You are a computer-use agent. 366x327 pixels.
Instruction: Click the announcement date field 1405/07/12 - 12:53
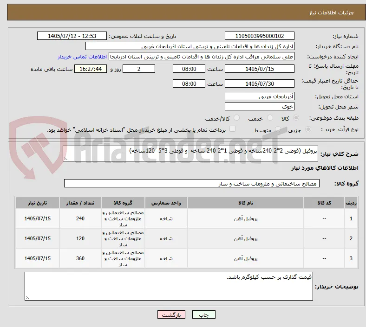tap(72, 36)
